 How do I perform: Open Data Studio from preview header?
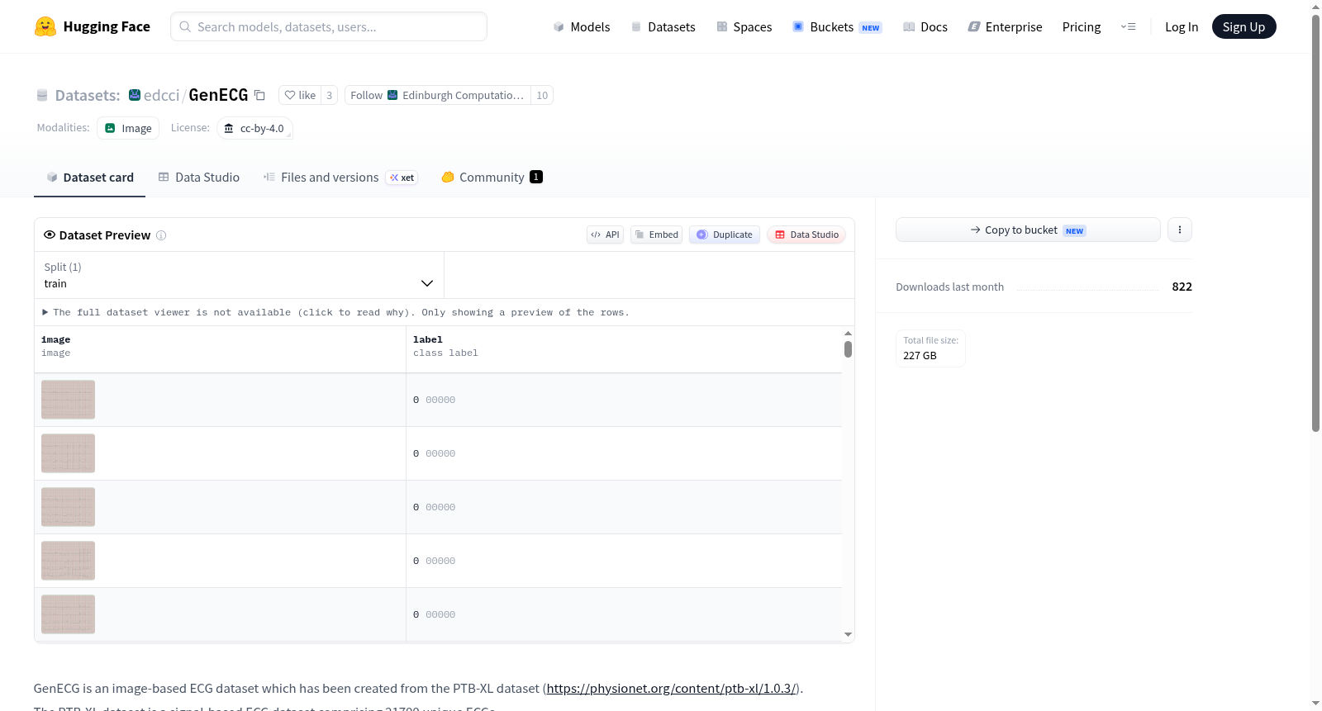[x=806, y=235]
